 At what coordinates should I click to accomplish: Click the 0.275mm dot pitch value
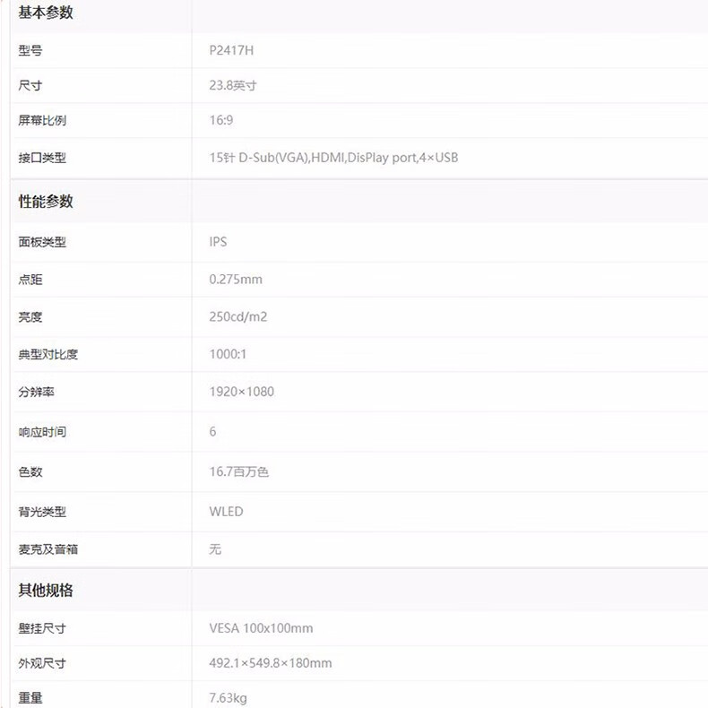[236, 280]
